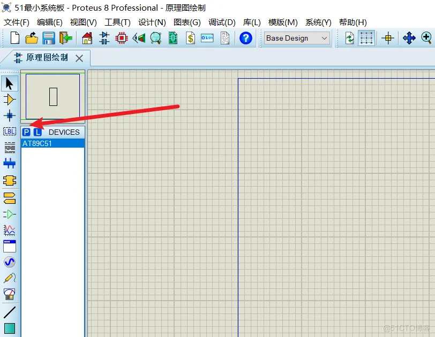Select the Component Mode tool

click(x=10, y=99)
